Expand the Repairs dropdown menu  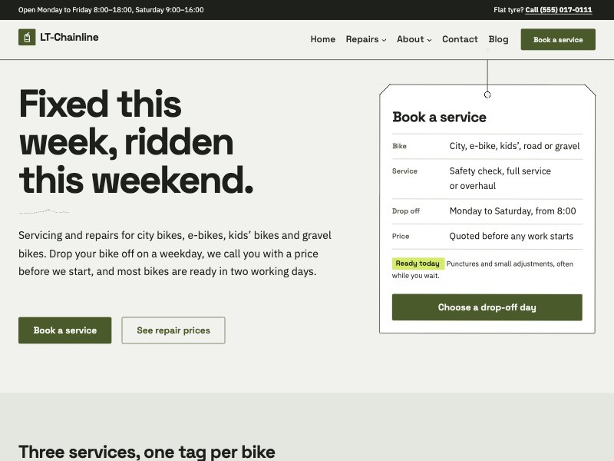pos(366,39)
